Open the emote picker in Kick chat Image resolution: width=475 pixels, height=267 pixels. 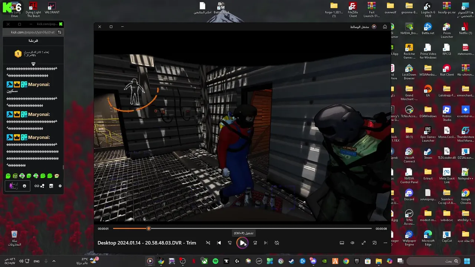coord(24,186)
